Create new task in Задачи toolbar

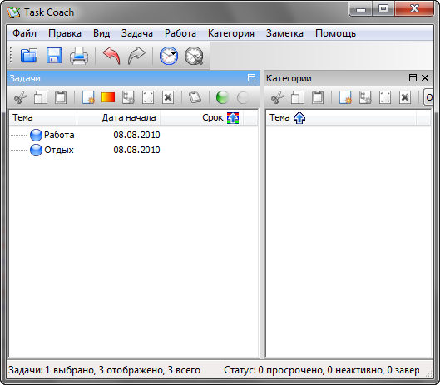tap(88, 98)
